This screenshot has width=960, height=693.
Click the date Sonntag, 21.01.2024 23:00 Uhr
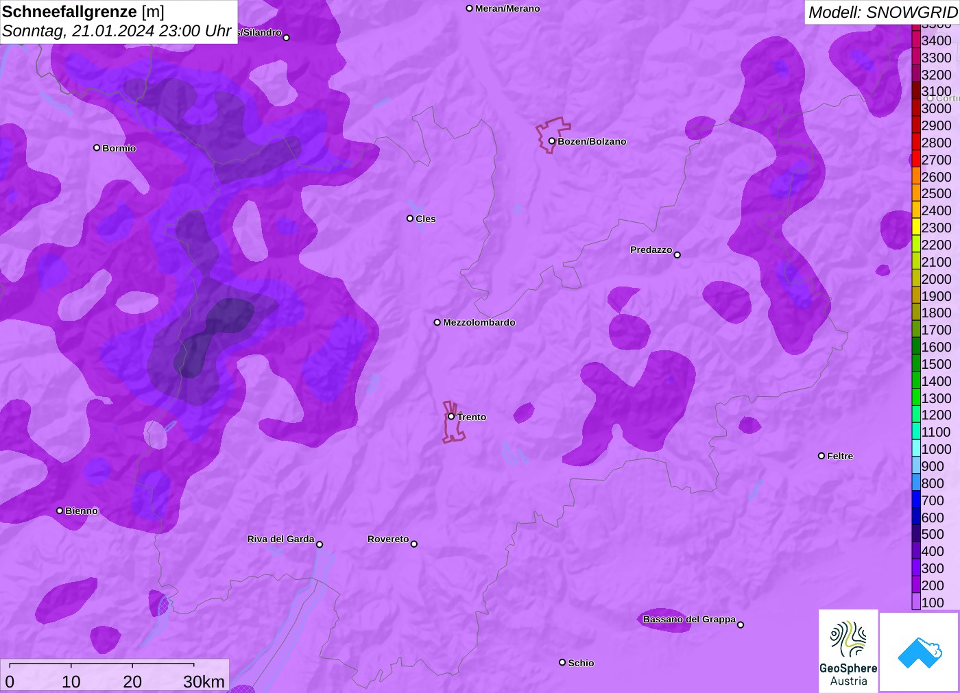(117, 31)
